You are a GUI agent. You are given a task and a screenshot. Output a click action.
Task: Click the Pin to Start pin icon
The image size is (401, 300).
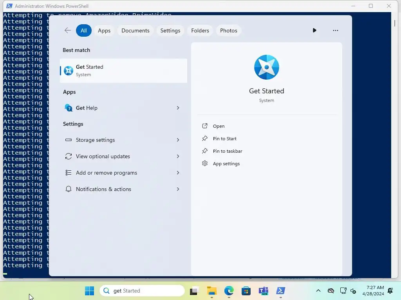(205, 138)
